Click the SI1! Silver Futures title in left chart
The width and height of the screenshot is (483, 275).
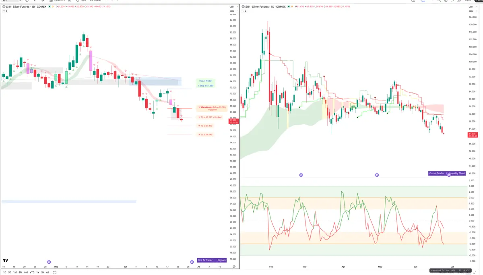[x=27, y=7]
